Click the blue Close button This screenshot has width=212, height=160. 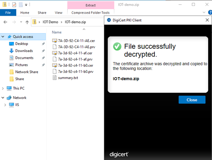[192, 100]
